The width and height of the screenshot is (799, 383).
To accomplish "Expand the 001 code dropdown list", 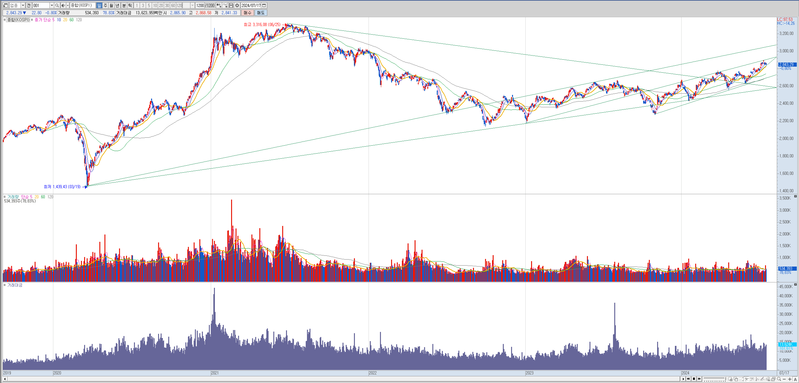I will tap(52, 5).
